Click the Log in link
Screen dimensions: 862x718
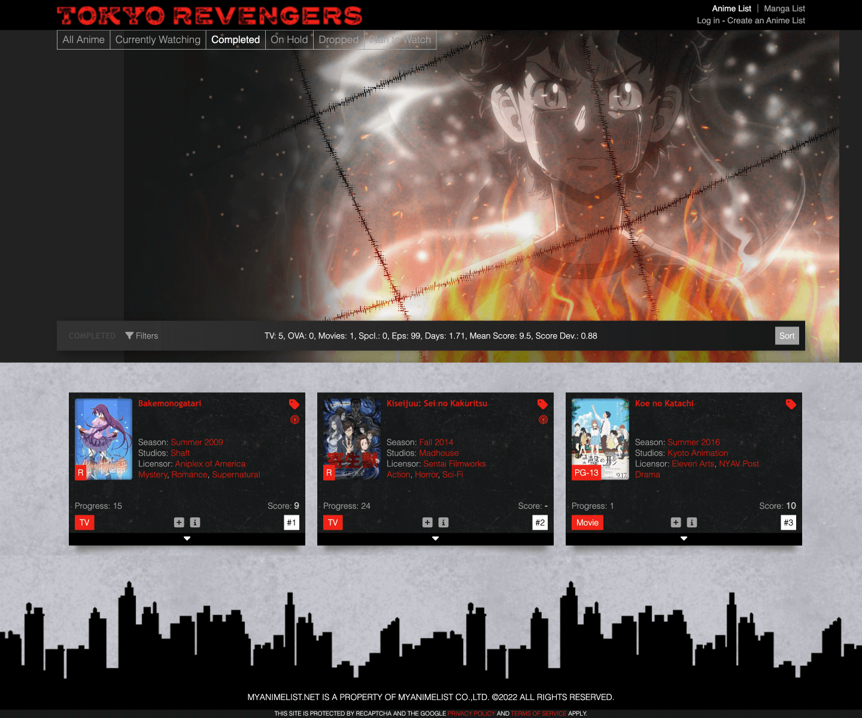point(708,20)
